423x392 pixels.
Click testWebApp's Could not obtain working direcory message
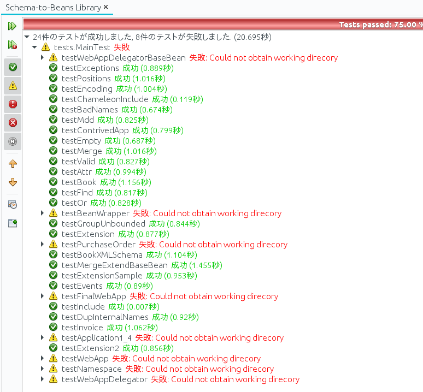pyautogui.click(x=196, y=358)
